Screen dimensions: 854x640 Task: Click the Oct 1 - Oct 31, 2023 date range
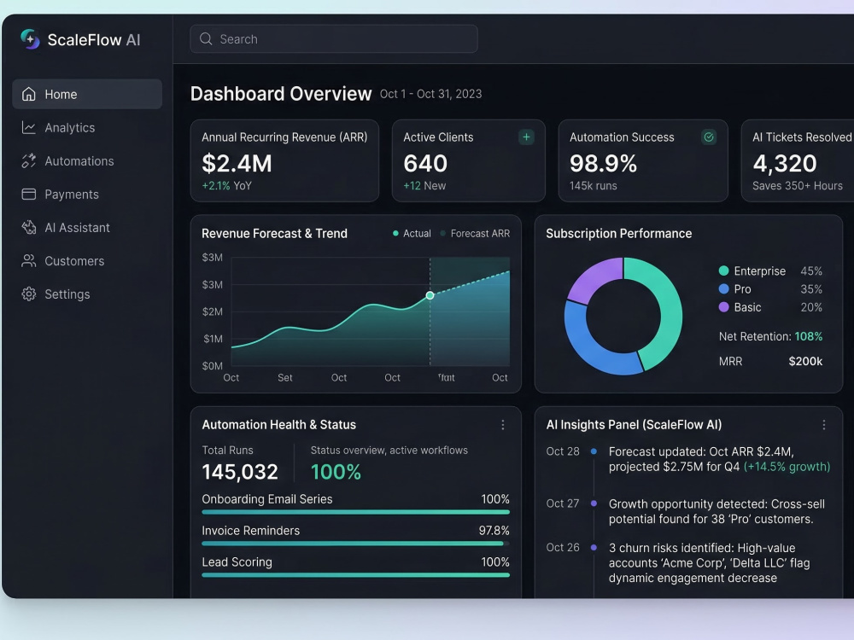430,94
